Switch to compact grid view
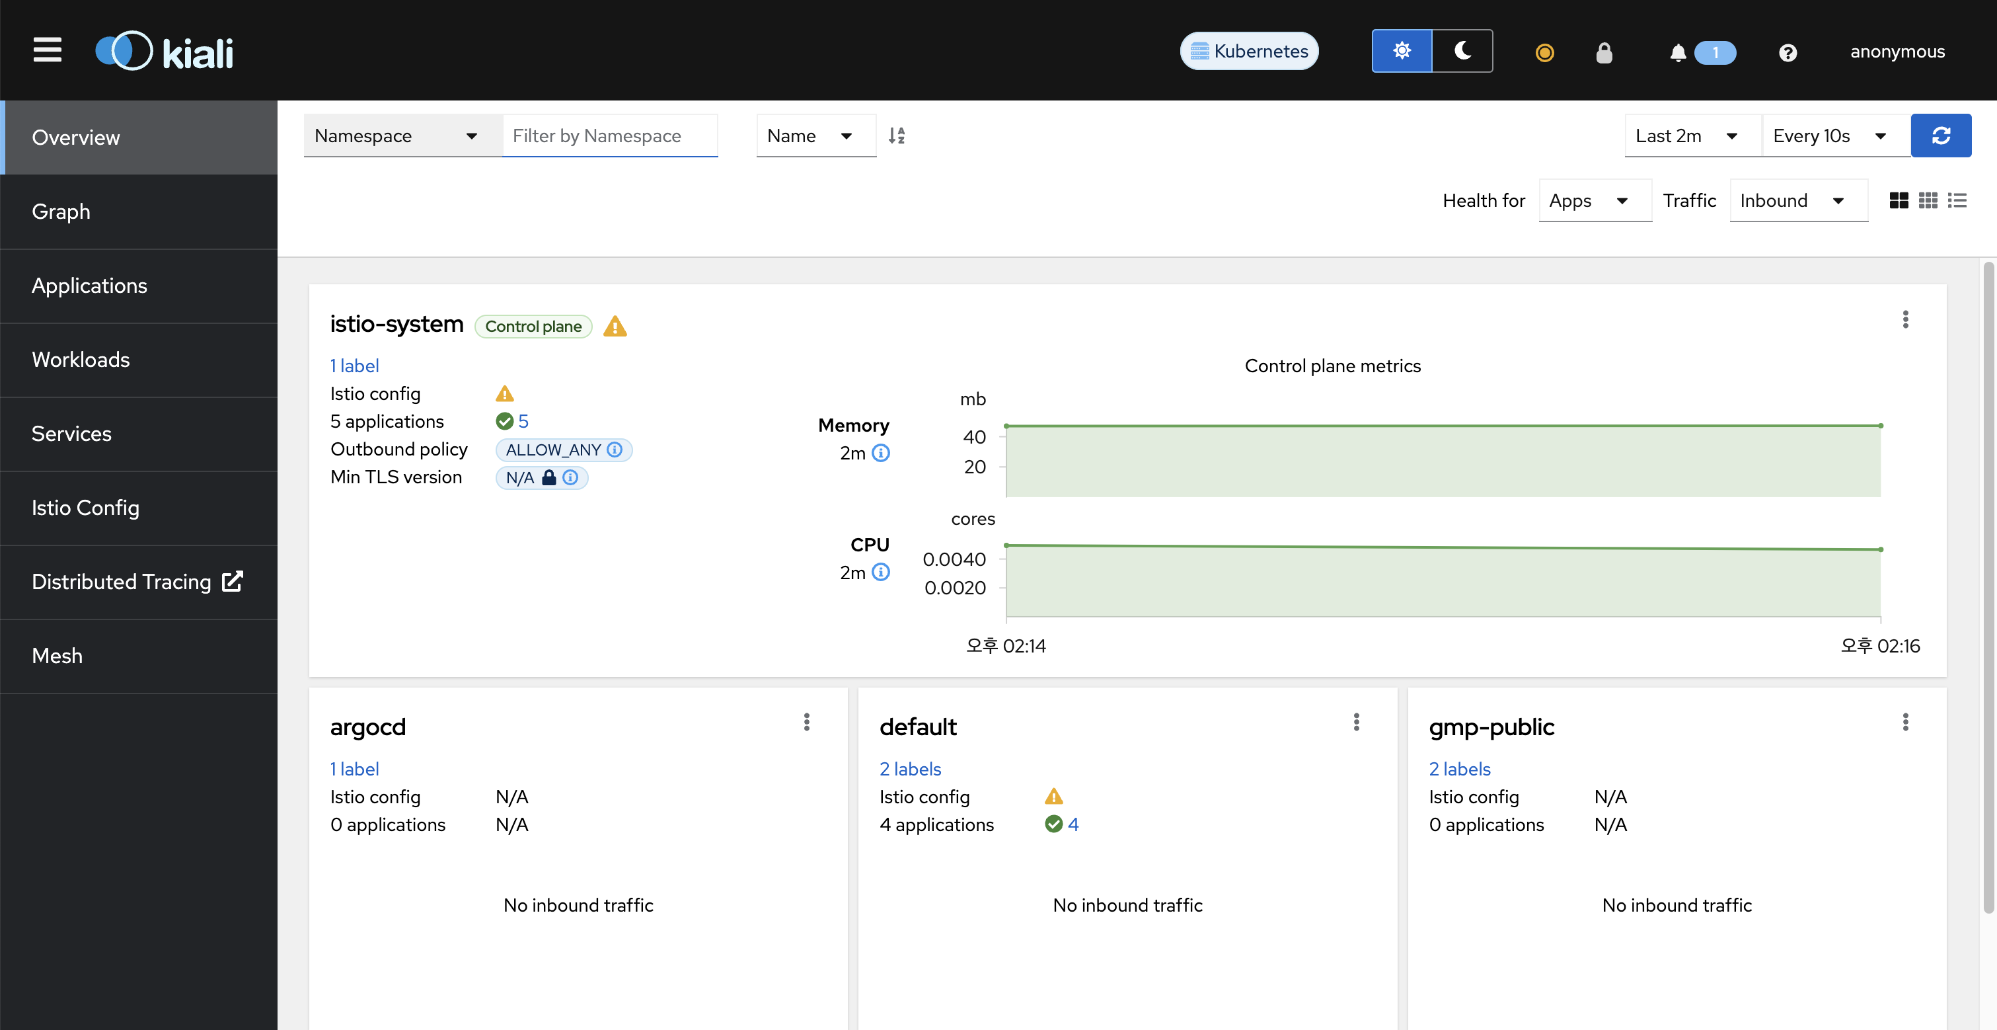 (1928, 201)
